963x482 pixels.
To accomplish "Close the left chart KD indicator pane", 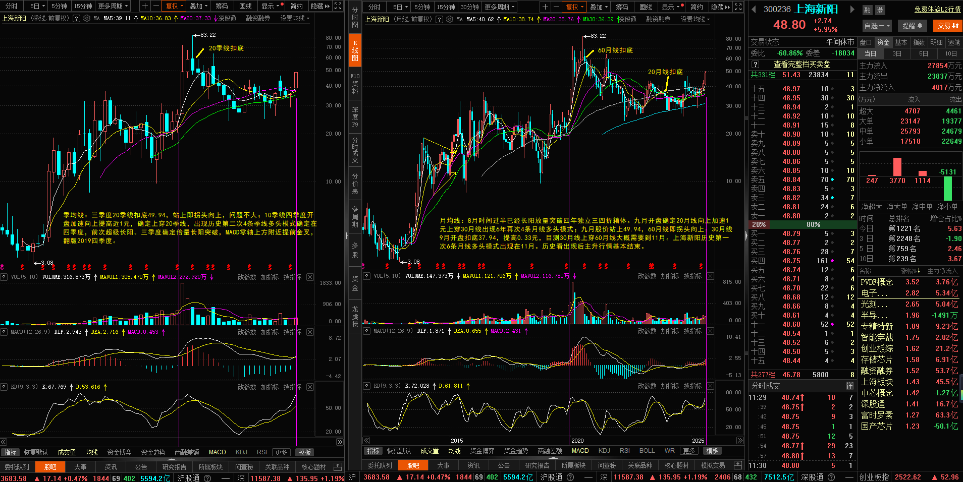I will pyautogui.click(x=310, y=387).
